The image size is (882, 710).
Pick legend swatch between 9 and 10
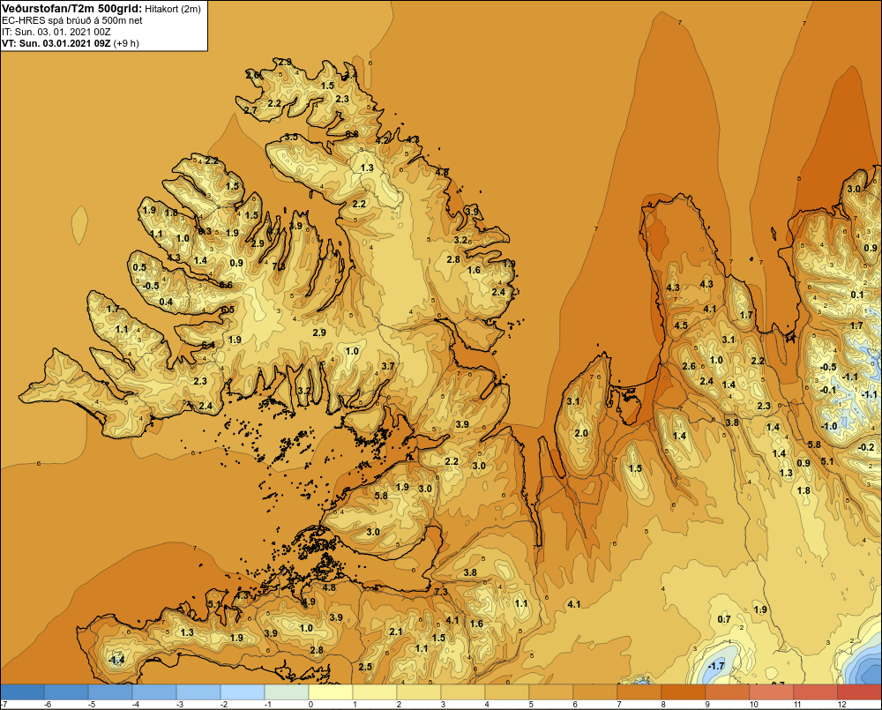(728, 692)
